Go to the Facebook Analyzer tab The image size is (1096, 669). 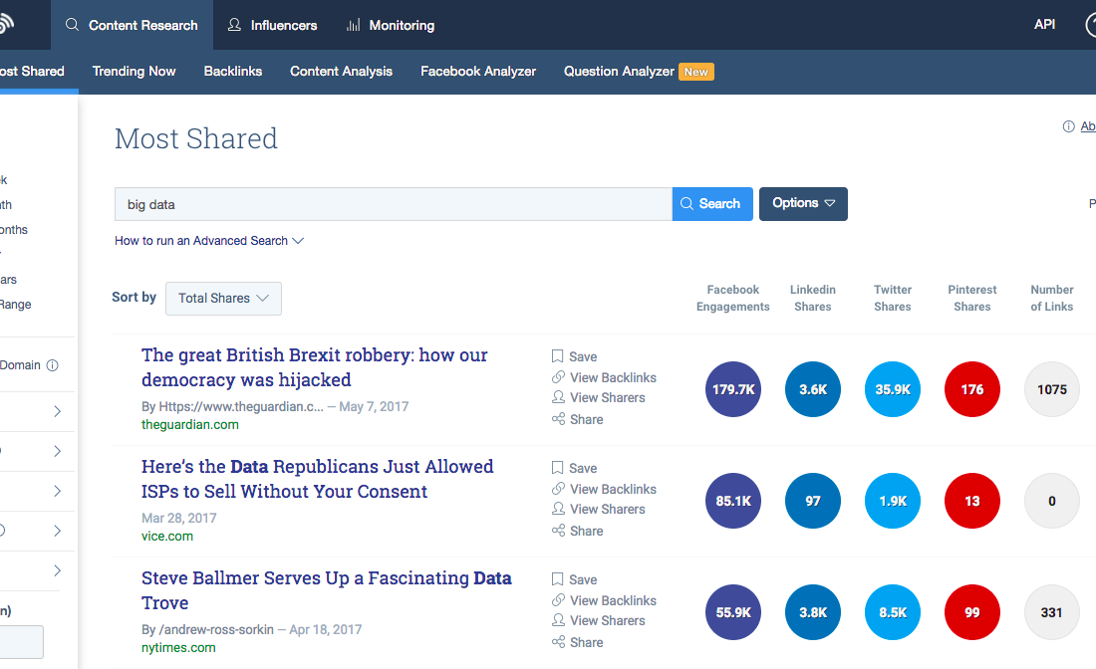point(478,72)
